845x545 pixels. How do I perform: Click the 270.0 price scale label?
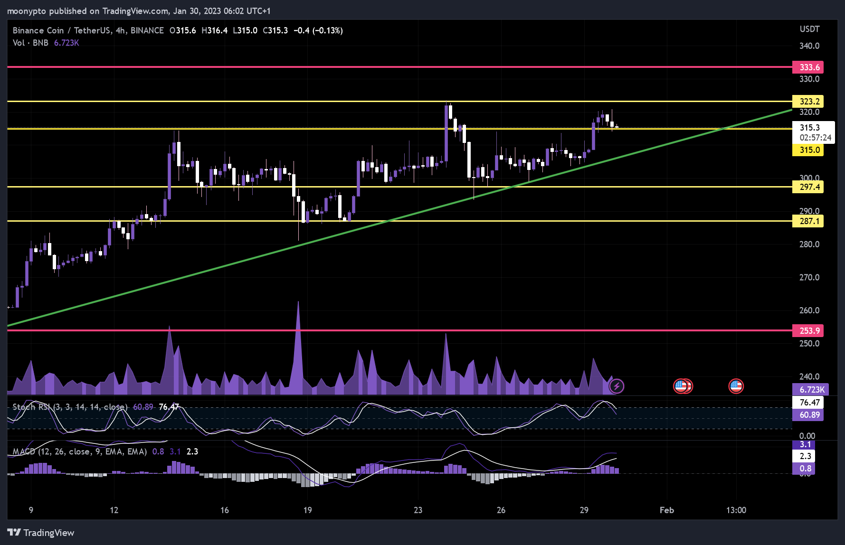[x=809, y=277]
